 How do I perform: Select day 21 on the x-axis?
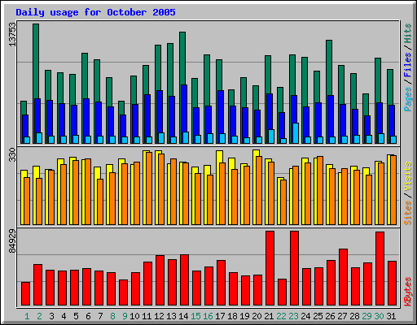[x=269, y=316]
